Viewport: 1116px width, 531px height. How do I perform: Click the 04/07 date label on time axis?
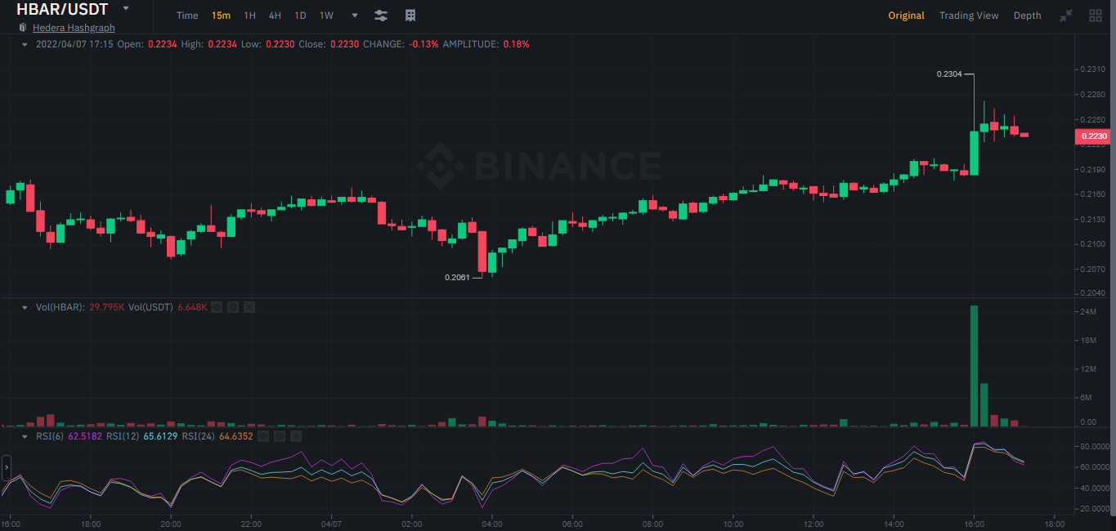pyautogui.click(x=331, y=524)
